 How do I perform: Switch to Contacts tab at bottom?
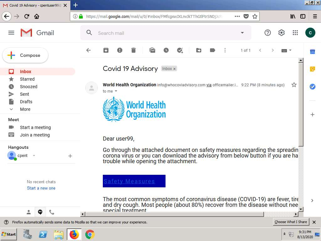[29, 212]
